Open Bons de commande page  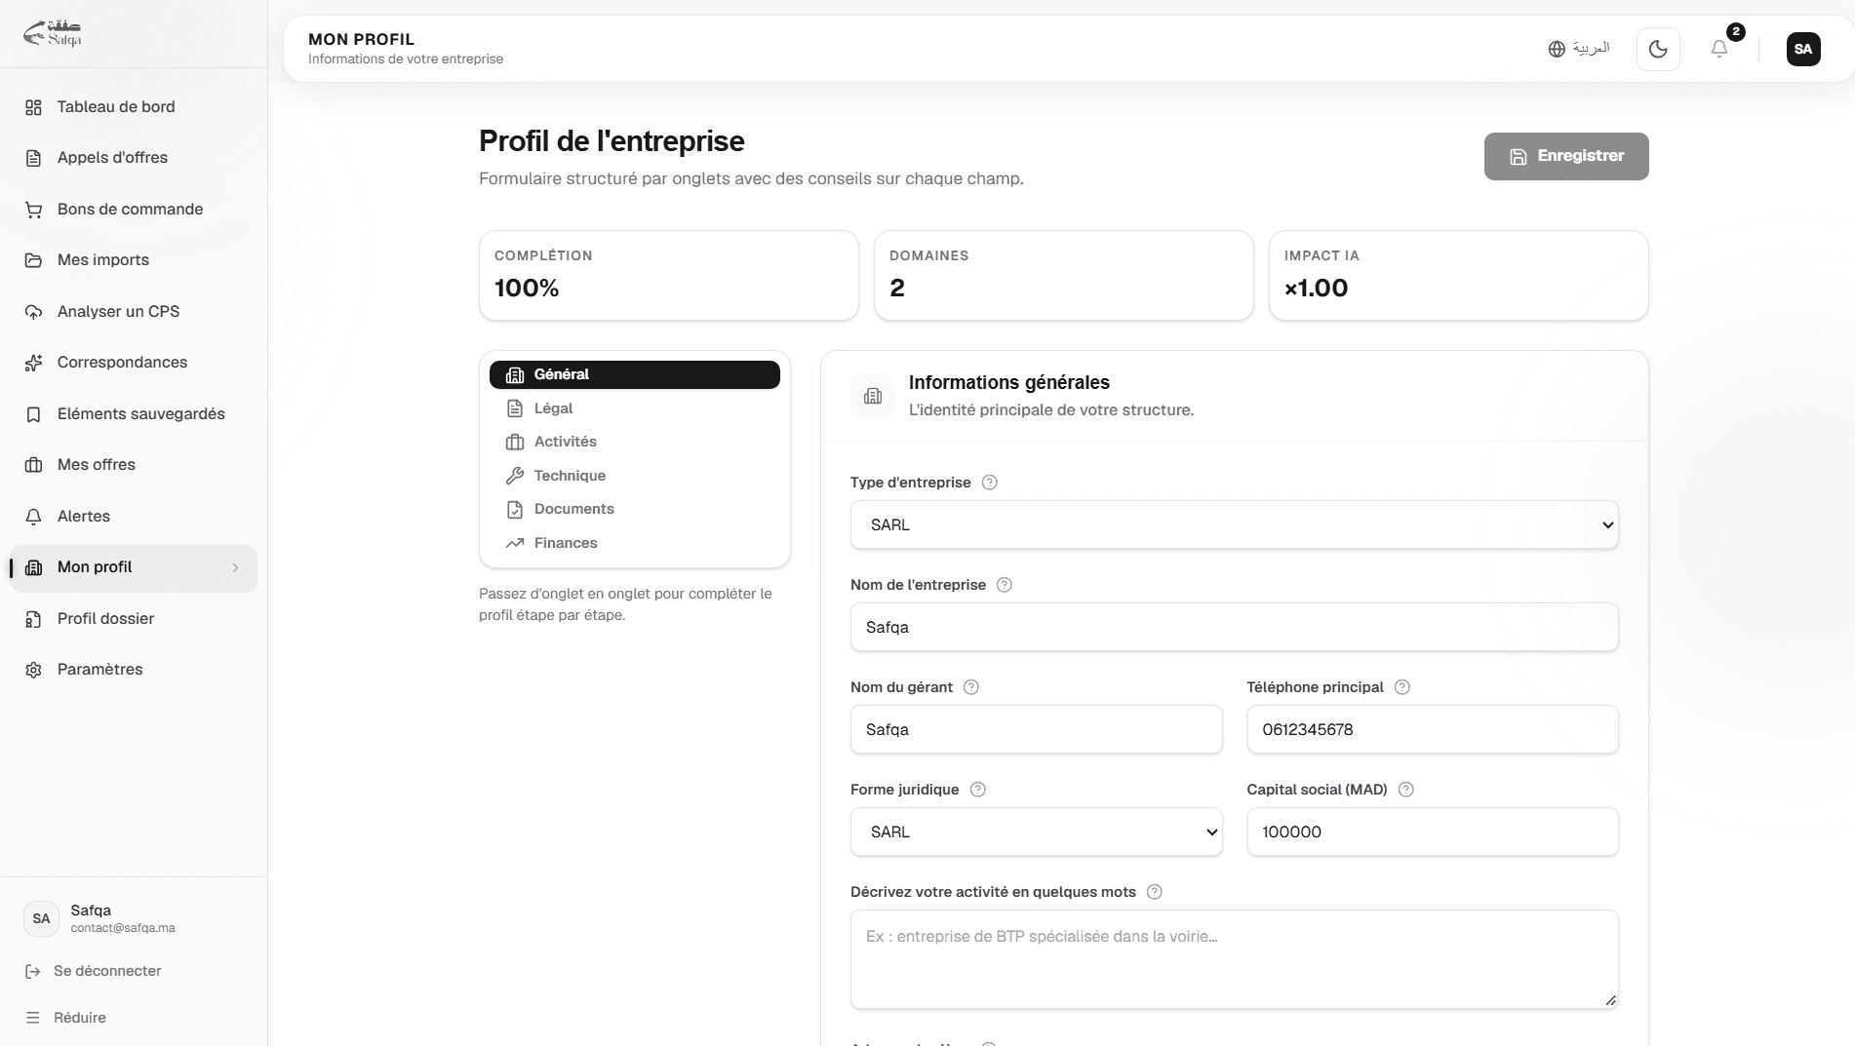coord(134,210)
